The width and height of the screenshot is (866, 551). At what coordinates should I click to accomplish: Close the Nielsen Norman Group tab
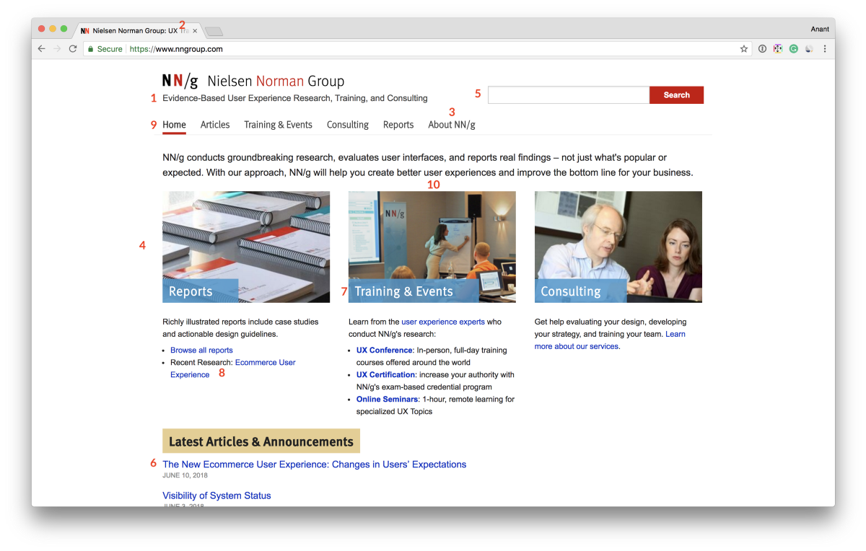(x=195, y=31)
